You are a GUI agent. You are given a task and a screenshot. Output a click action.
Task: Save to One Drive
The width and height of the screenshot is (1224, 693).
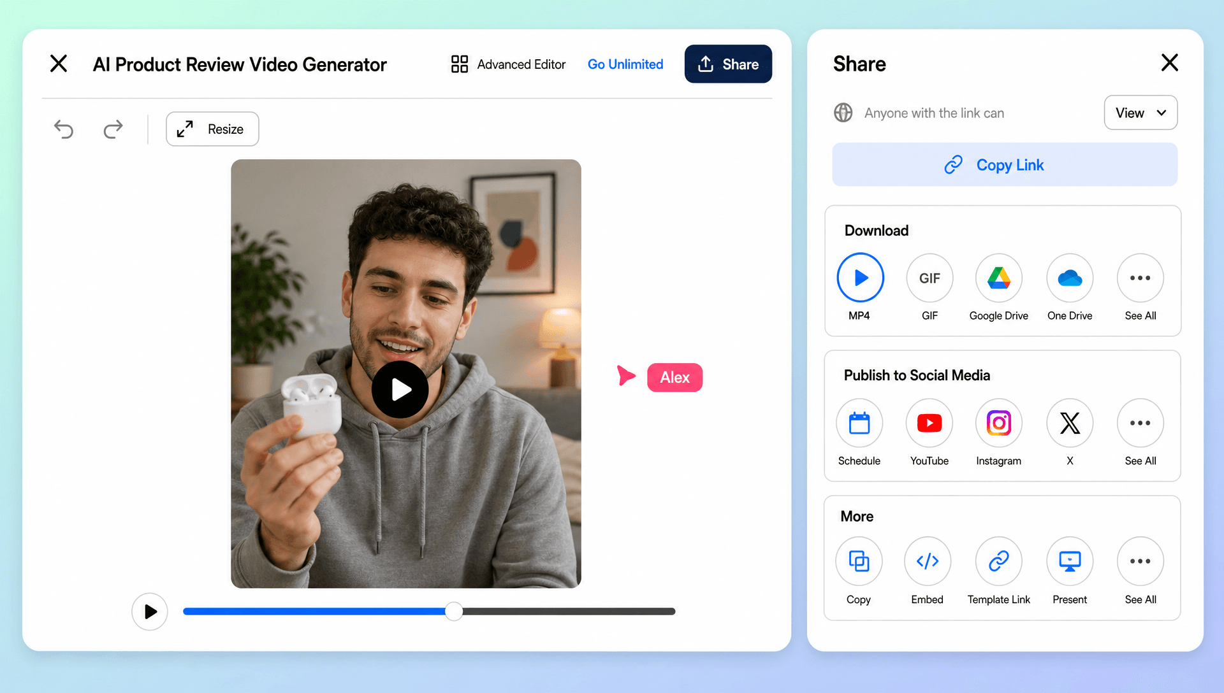(x=1070, y=278)
